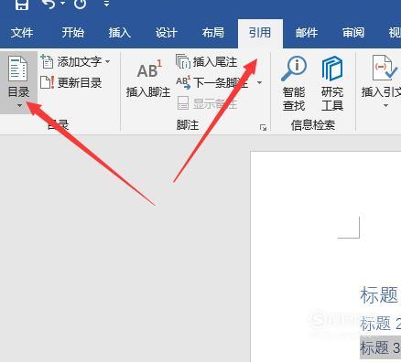Click the AB 插入脚注 icon
Viewport: 401px width, 362px height.
[149, 69]
